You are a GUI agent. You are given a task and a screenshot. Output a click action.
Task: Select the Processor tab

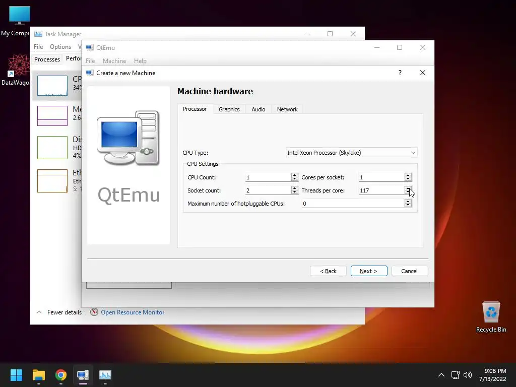point(195,109)
